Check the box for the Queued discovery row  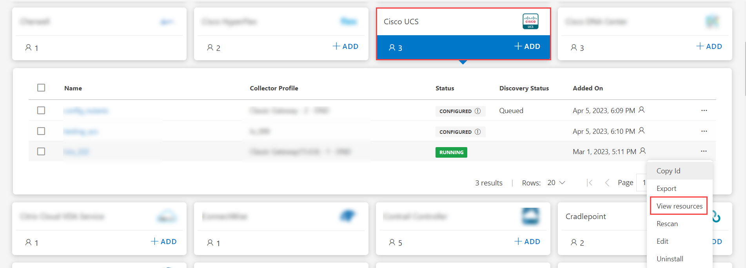coord(41,110)
